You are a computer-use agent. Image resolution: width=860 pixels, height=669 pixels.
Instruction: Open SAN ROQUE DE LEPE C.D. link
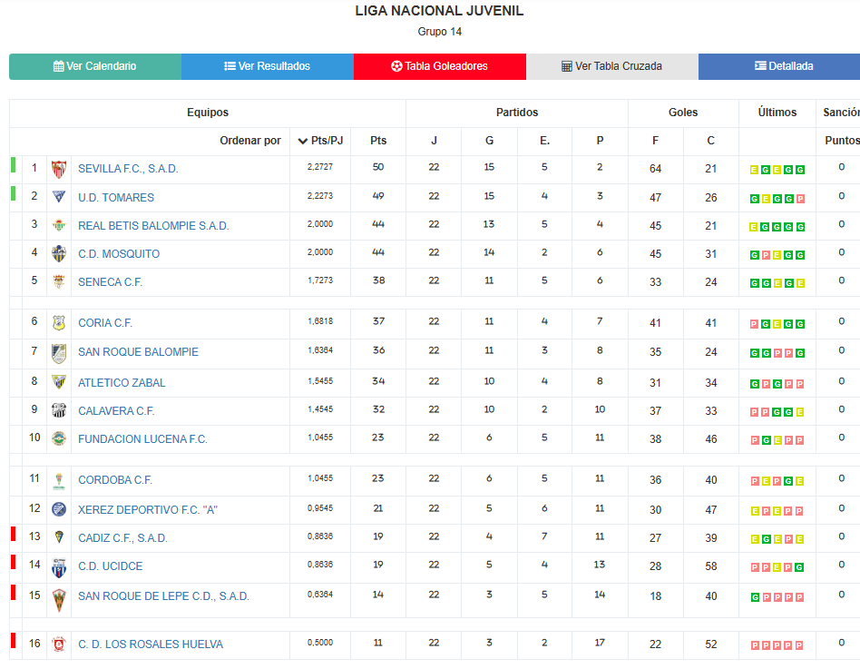click(x=163, y=596)
